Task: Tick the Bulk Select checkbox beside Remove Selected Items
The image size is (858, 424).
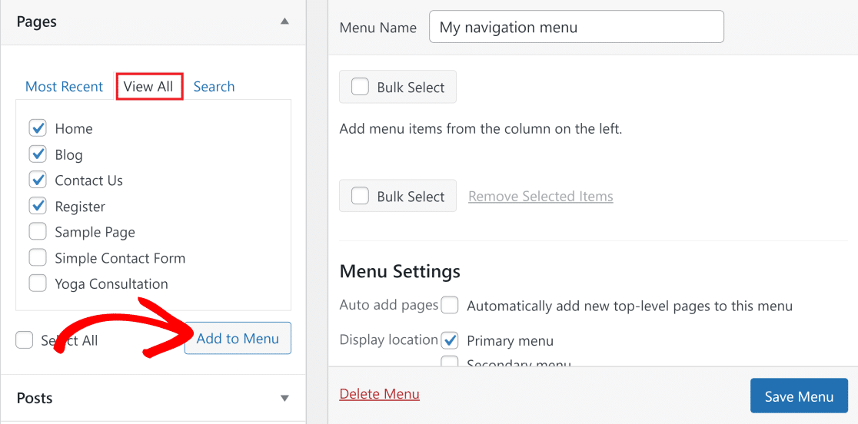Action: click(x=360, y=196)
